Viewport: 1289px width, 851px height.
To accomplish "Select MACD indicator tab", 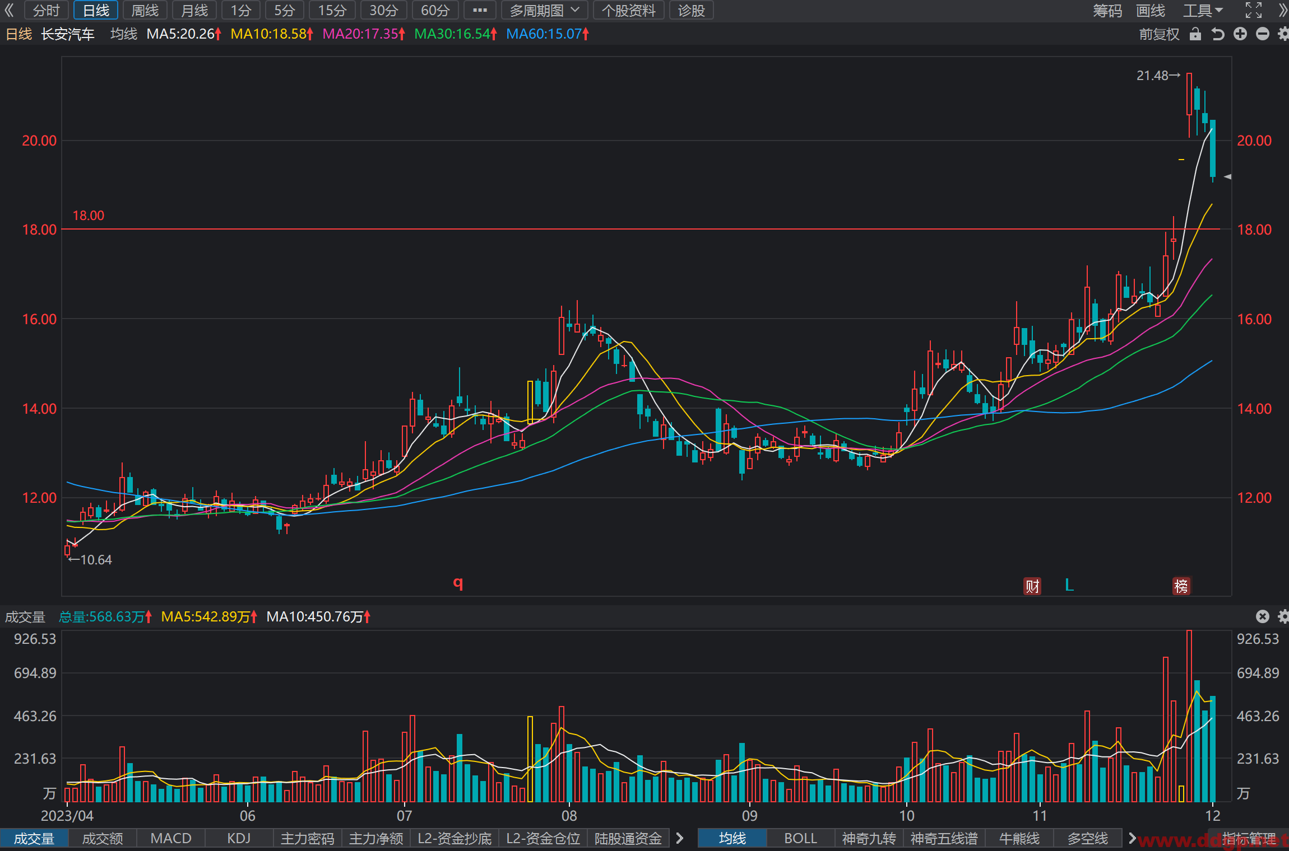I will click(x=171, y=838).
